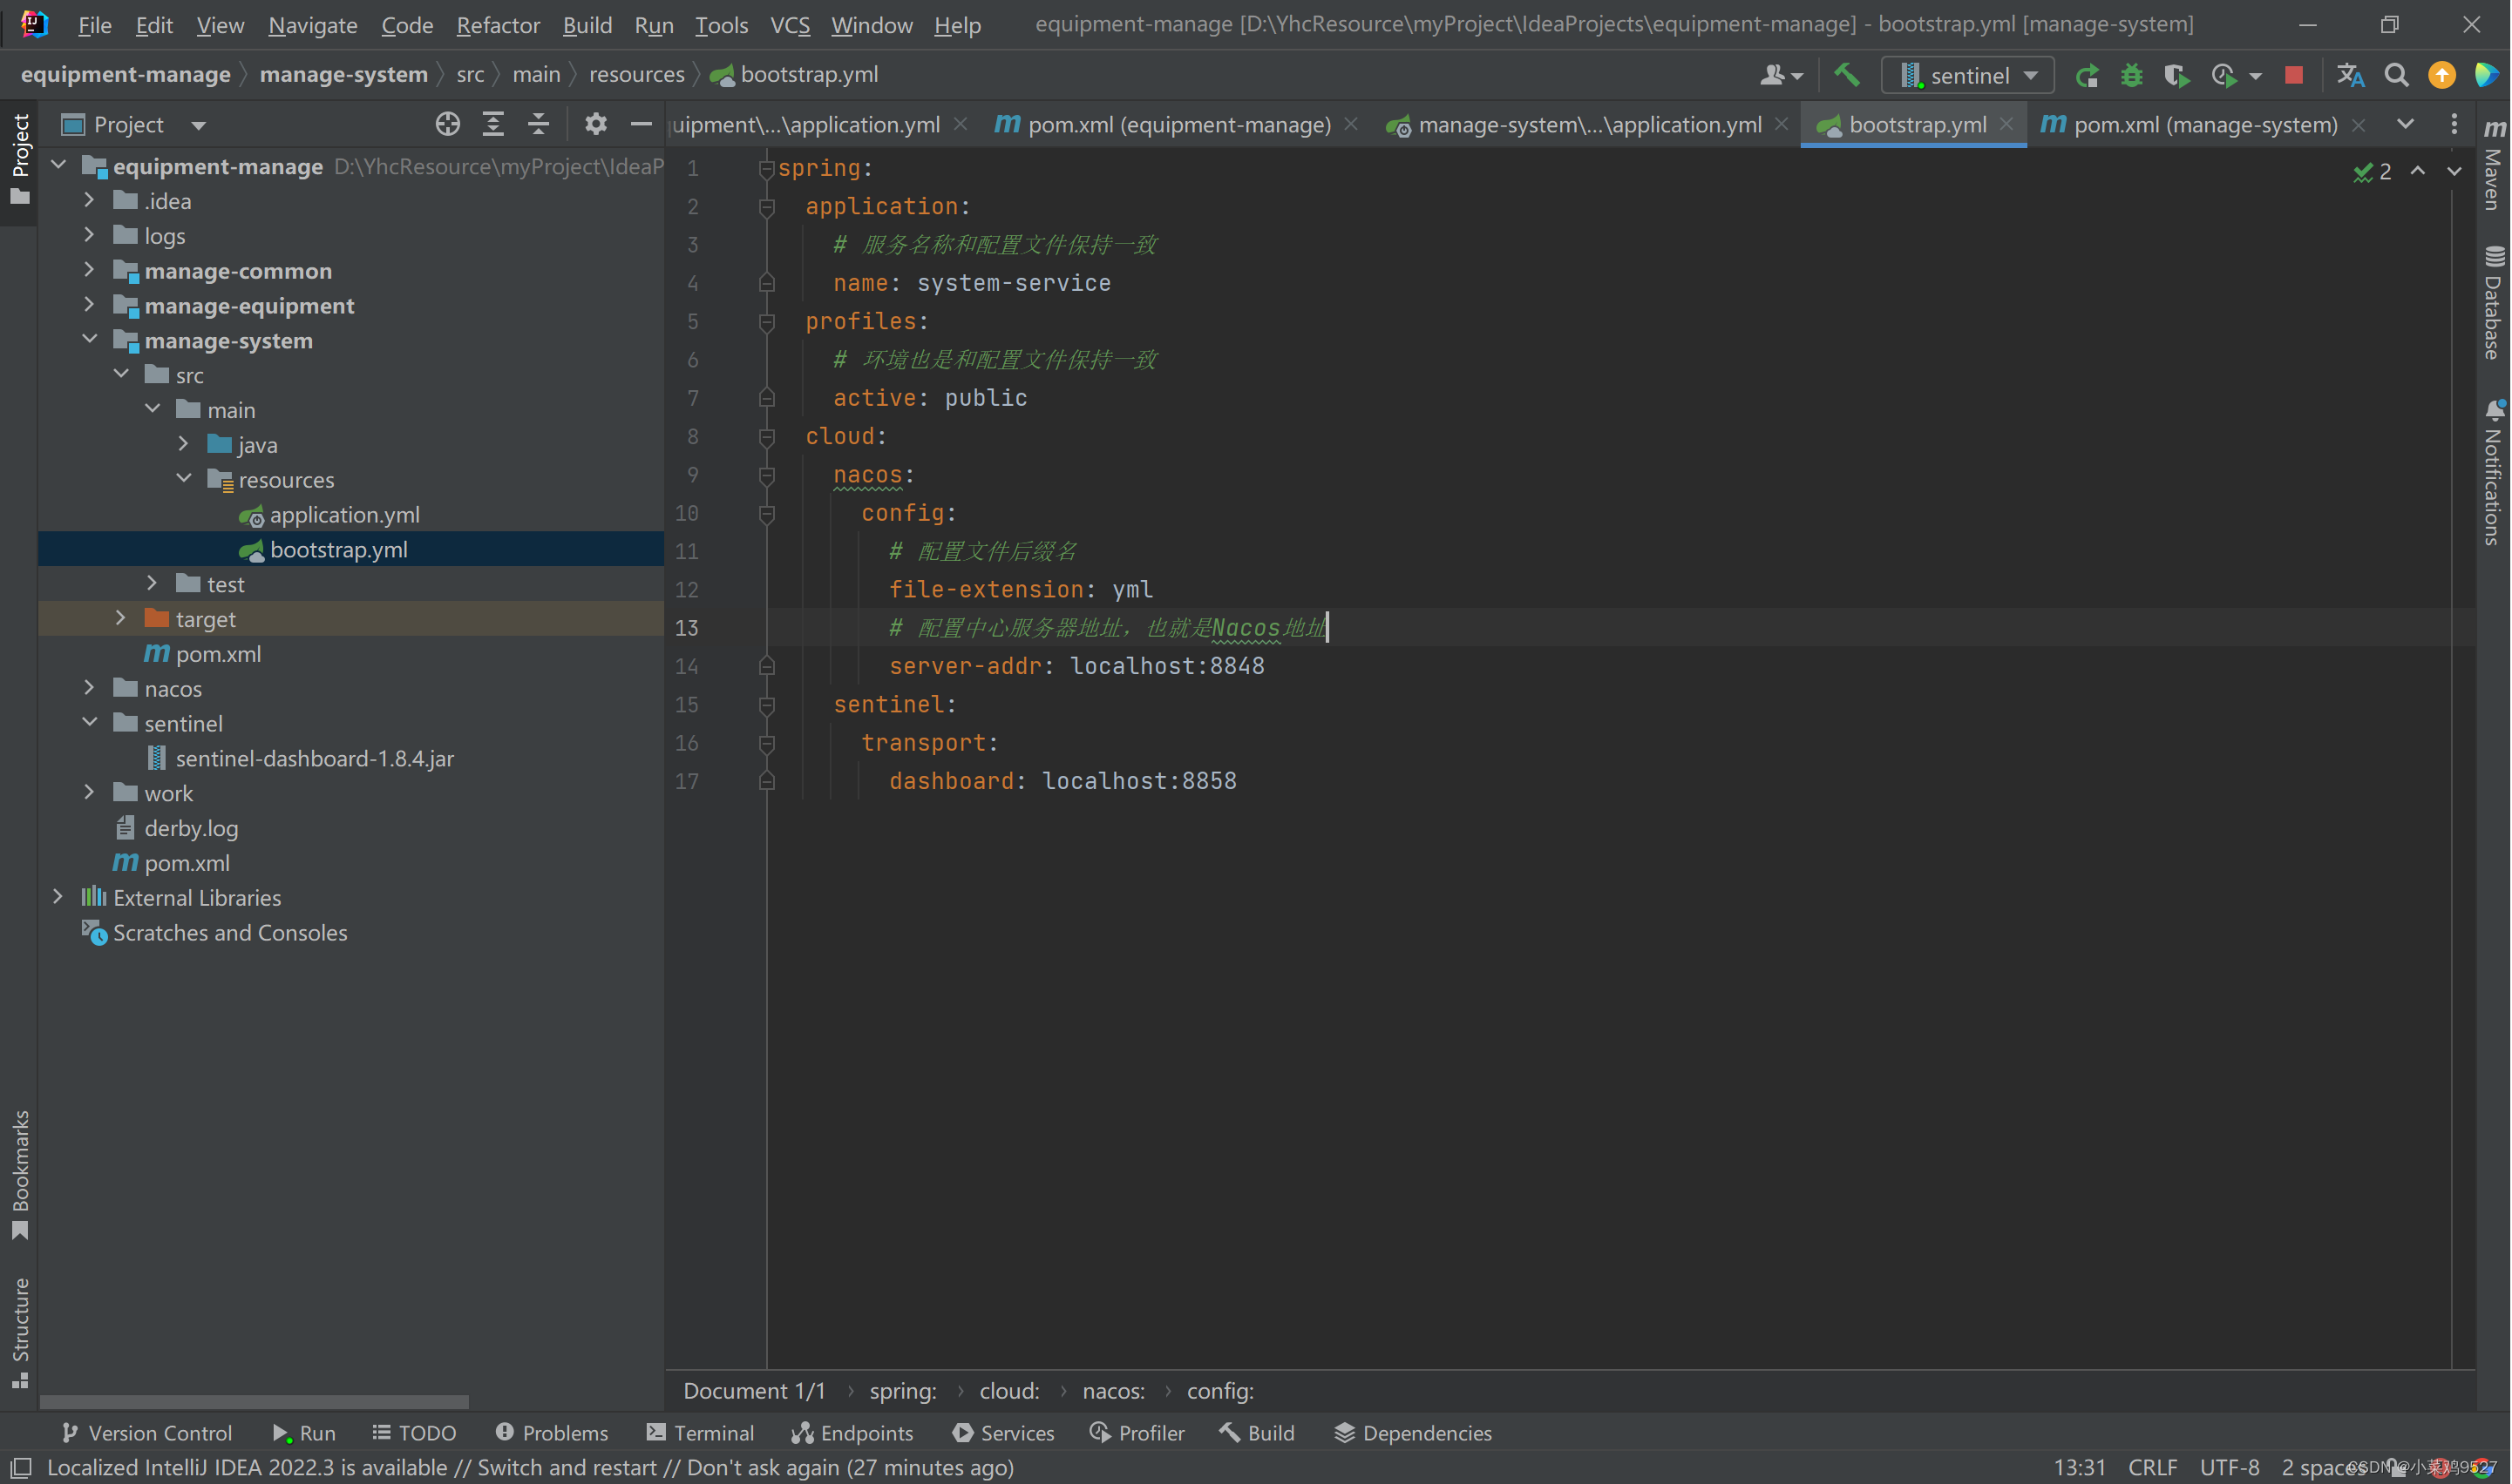
Task: Expand the nacos folder in project tree
Action: tap(88, 689)
